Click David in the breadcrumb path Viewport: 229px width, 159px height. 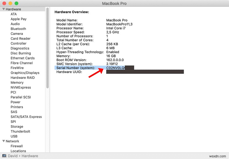[13, 156]
